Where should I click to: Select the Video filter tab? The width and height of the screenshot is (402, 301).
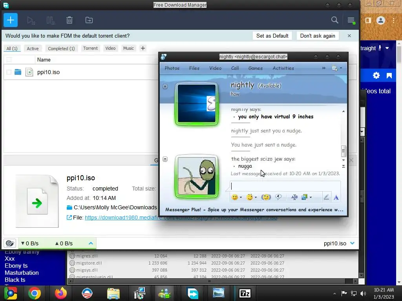110,48
